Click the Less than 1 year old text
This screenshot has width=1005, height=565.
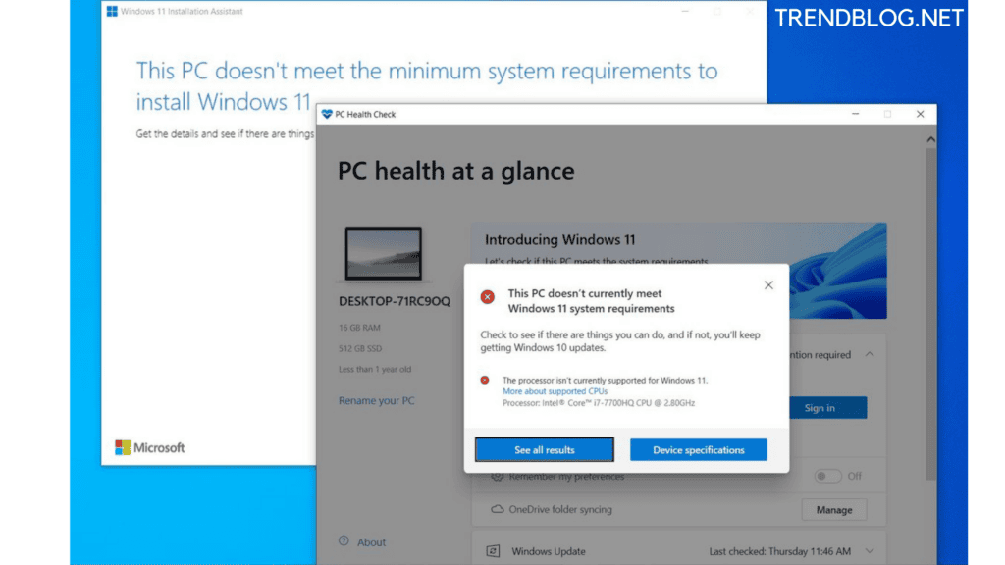tap(375, 369)
